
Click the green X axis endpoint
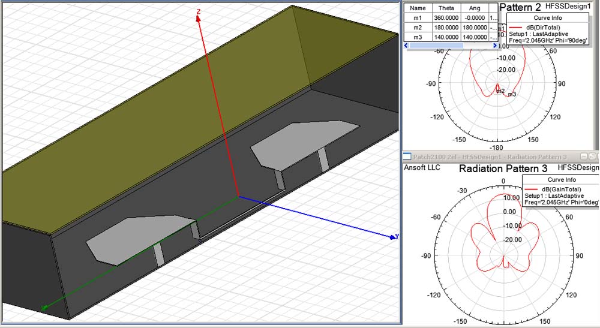point(44,308)
